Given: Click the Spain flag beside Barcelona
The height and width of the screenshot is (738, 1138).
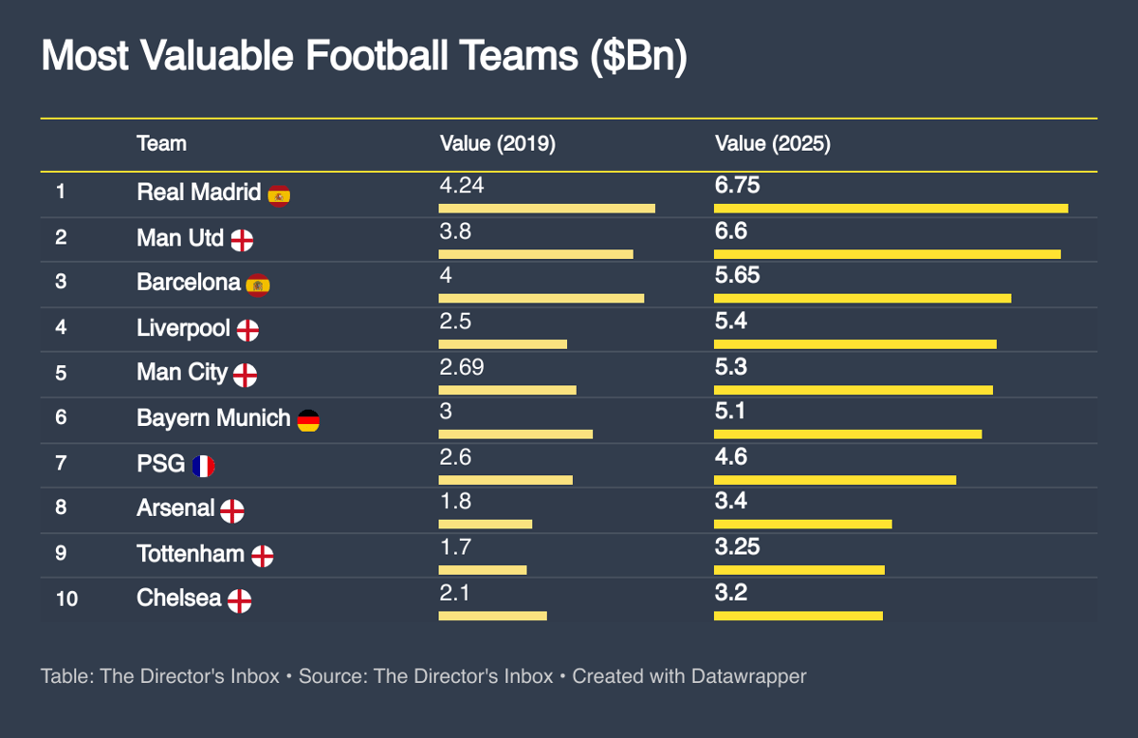Looking at the screenshot, I should pyautogui.click(x=258, y=285).
